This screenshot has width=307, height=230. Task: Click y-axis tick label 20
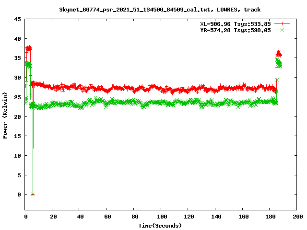coord(17,117)
